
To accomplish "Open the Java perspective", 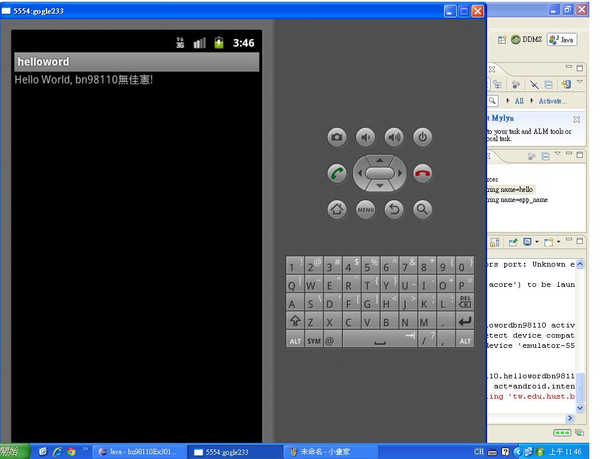I will coord(561,40).
